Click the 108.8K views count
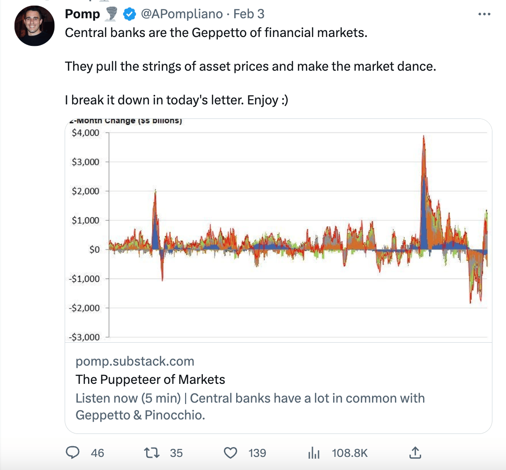The height and width of the screenshot is (470, 506). click(x=350, y=453)
